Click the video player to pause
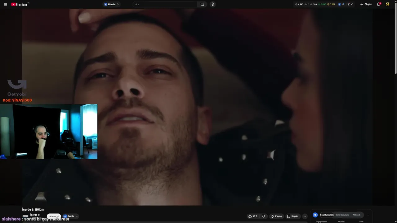Image resolution: width=397 pixels, height=223 pixels. (x=197, y=107)
